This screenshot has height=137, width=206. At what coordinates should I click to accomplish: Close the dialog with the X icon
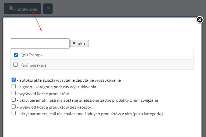coord(199,20)
